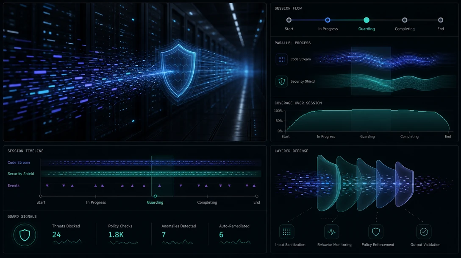This screenshot has height=258, width=461.
Task: Click the 50% label on Coverage chart
Action: 279,121
